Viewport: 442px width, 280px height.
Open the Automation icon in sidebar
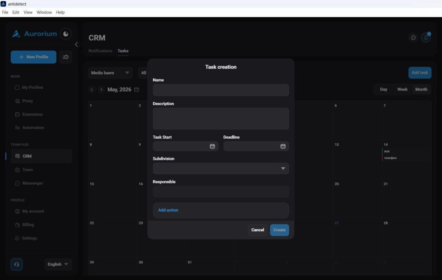[x=17, y=128]
